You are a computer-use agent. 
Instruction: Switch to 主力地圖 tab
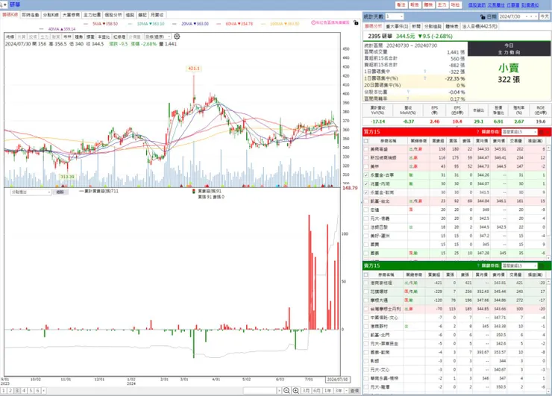92,15
